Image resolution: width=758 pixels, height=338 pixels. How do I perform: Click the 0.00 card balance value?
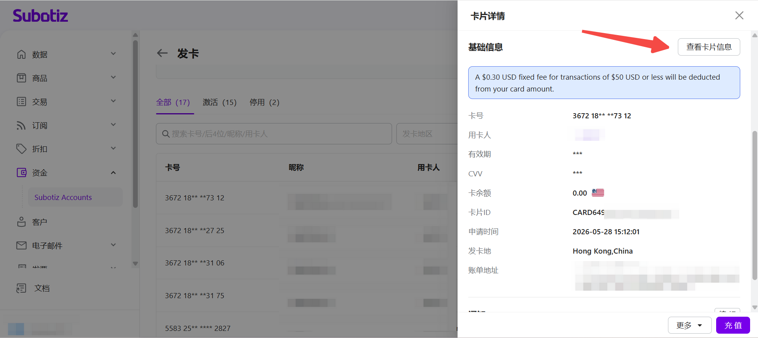[x=580, y=193]
